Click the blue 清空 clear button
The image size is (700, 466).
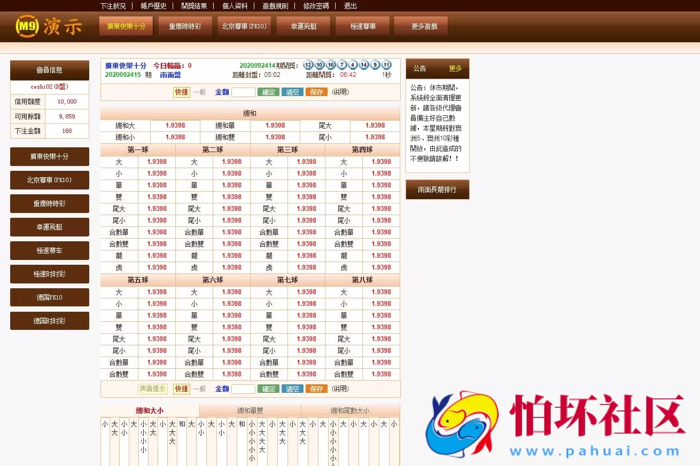(292, 92)
